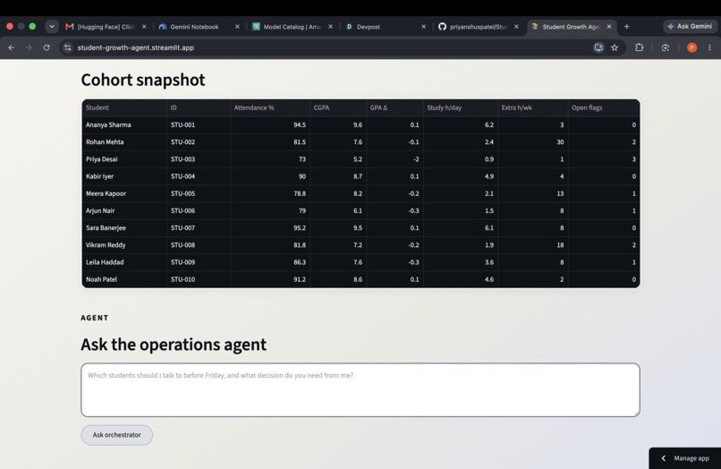The width and height of the screenshot is (721, 469).
Task: Sort by the Student column header
Action: [x=124, y=107]
